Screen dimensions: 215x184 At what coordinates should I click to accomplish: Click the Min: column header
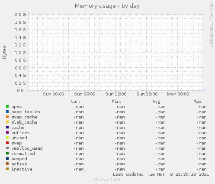(x=116, y=102)
